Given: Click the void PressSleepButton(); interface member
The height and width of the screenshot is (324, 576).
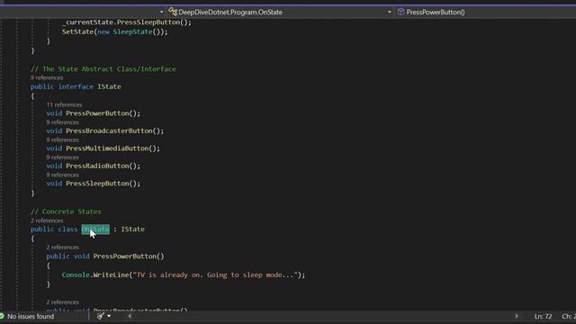Looking at the screenshot, I should coord(94,184).
